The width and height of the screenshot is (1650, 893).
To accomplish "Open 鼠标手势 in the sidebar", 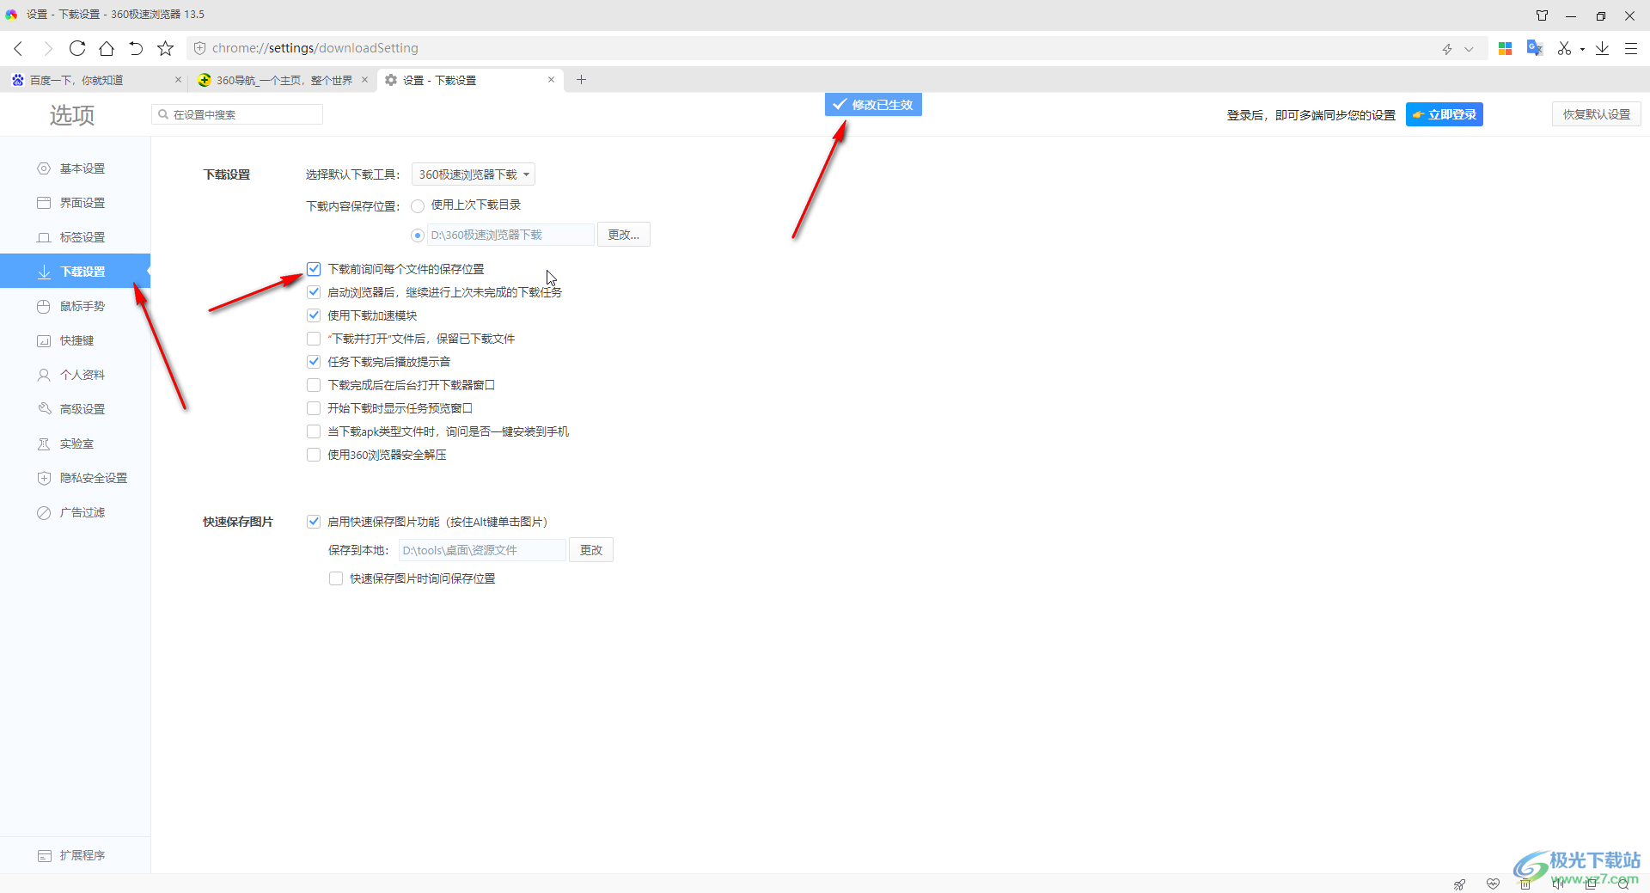I will pyautogui.click(x=75, y=306).
